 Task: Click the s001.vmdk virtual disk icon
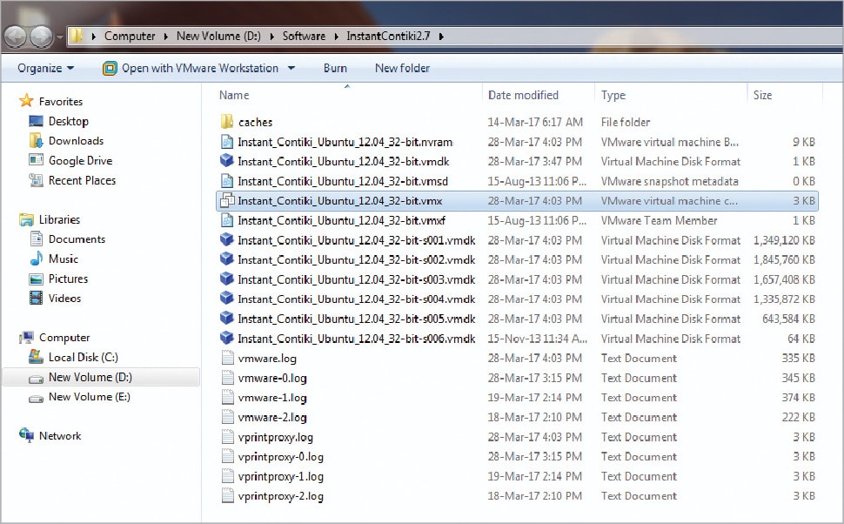click(x=226, y=240)
